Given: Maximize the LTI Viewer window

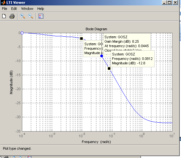Looking at the screenshot, I should point(169,3).
